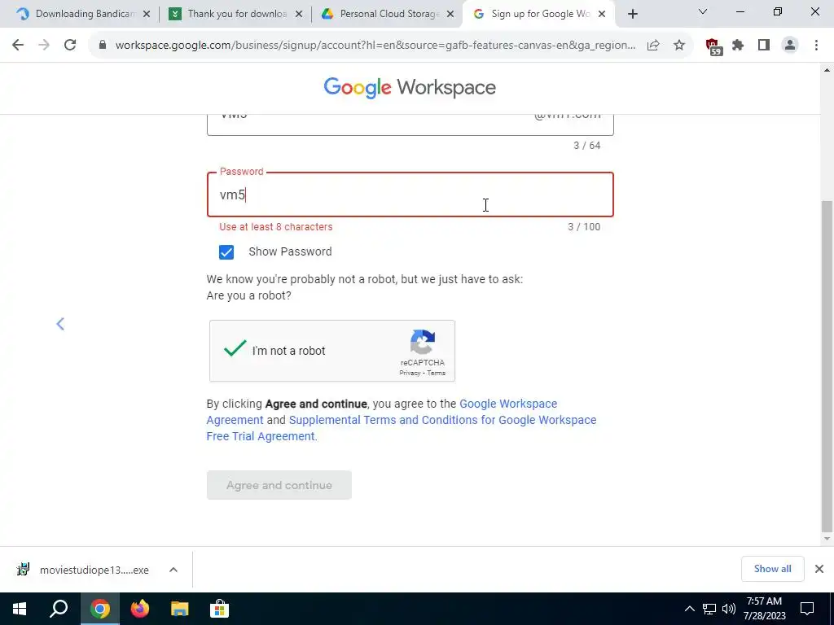Click the page vertical scrollbar thumb

(x=827, y=367)
